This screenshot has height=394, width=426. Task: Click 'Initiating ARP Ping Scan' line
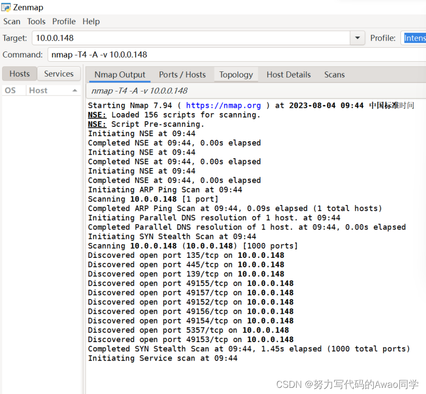[x=165, y=190]
